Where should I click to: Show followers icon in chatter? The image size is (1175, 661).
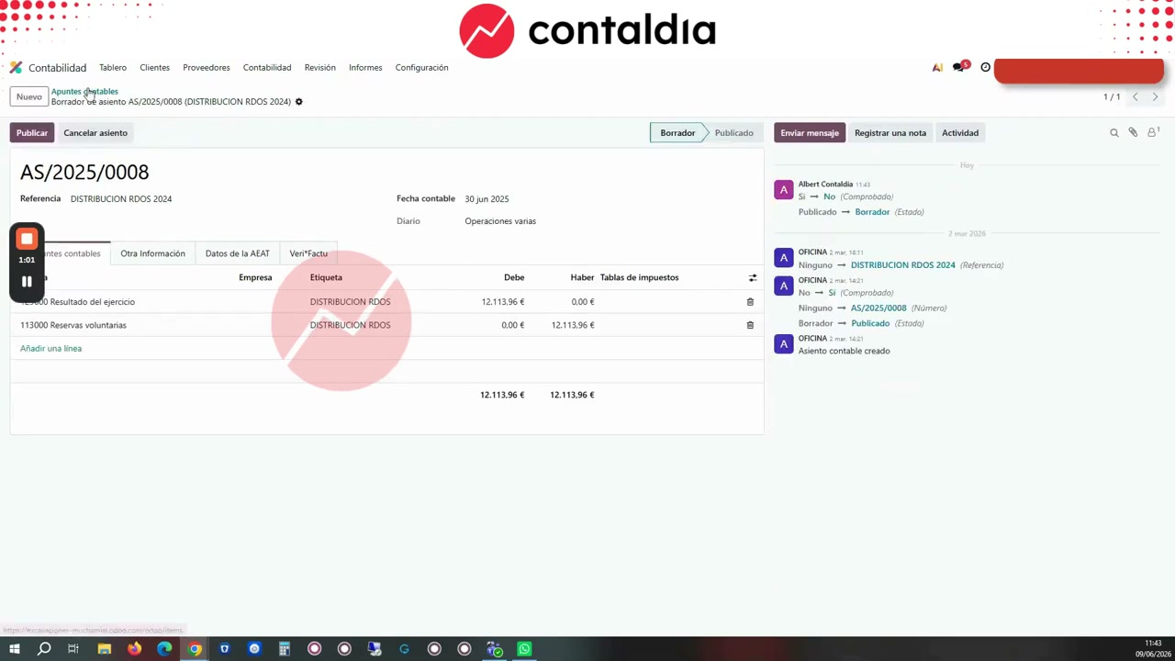pos(1153,133)
